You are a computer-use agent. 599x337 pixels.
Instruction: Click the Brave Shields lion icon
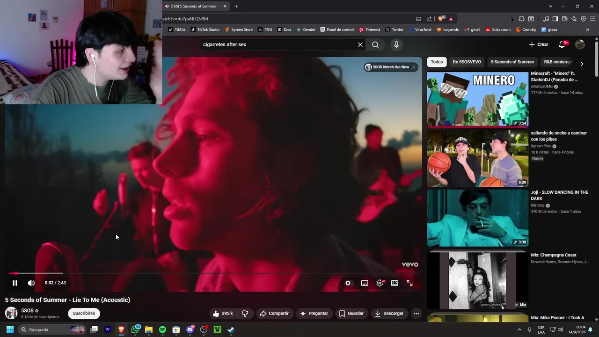[441, 19]
